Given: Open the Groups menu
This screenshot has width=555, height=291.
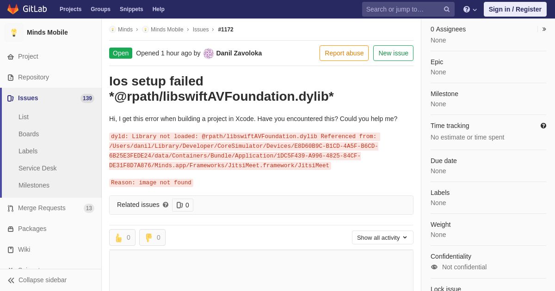Looking at the screenshot, I should click(100, 9).
